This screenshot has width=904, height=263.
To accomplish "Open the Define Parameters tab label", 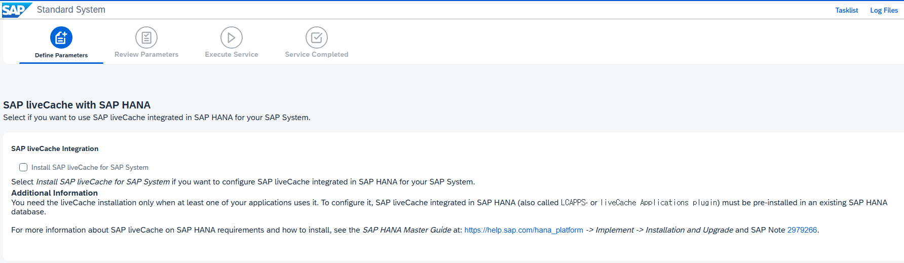I will click(x=61, y=55).
